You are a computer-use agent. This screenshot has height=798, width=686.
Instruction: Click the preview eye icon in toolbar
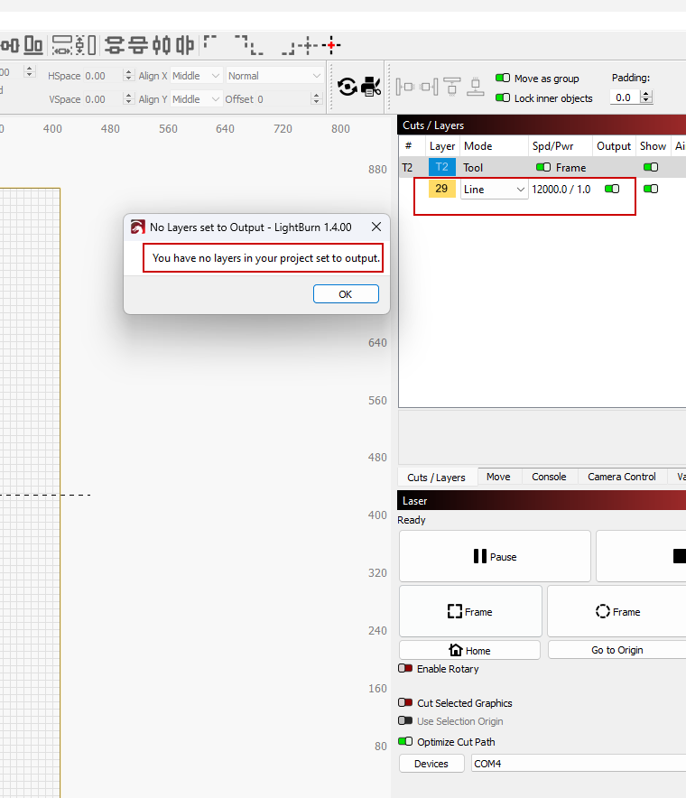pyautogui.click(x=347, y=87)
